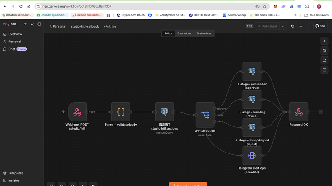Click the Personal breadcrumb link
Image resolution: width=332 pixels, height=186 pixels.
click(x=57, y=27)
